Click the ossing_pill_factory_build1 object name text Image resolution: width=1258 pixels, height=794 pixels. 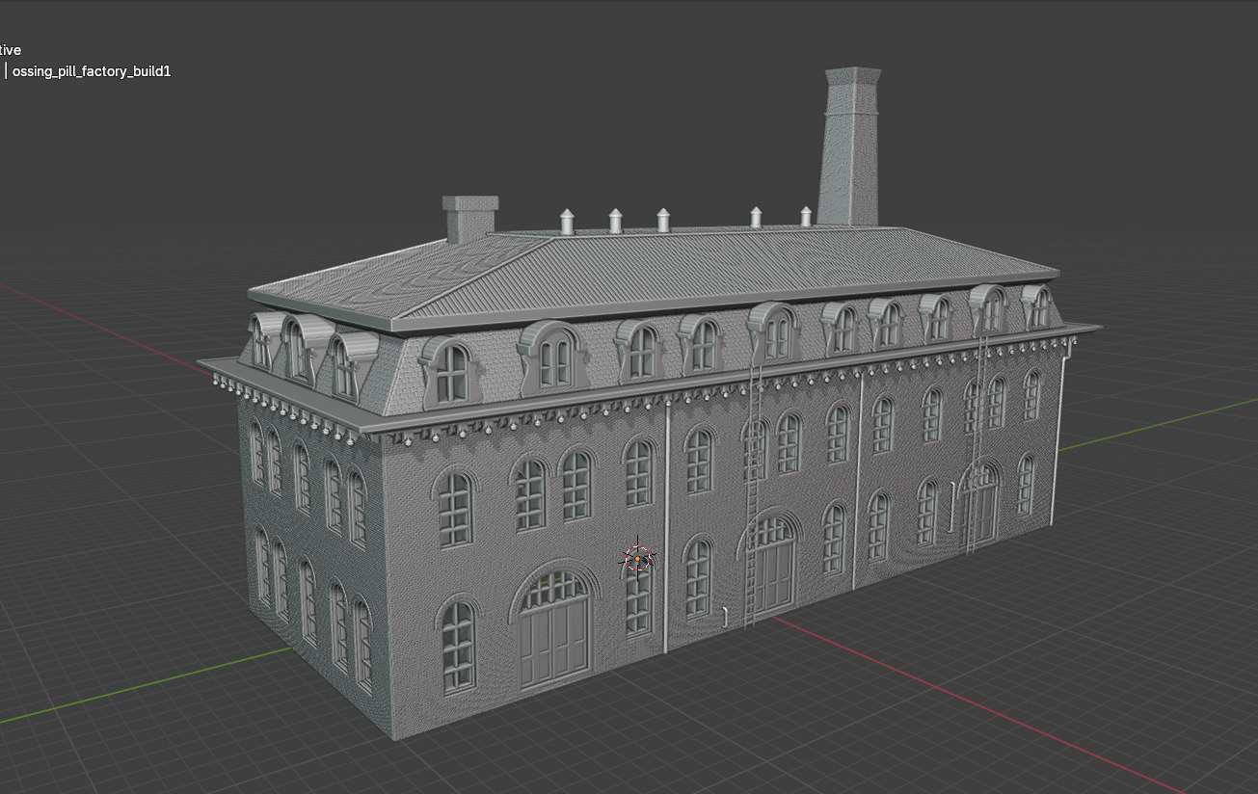click(92, 71)
